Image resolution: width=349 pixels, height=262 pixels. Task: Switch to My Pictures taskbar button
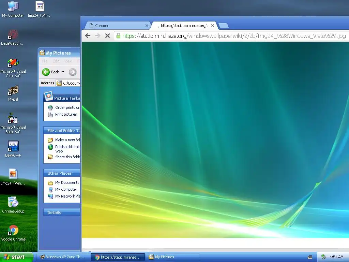(172, 257)
